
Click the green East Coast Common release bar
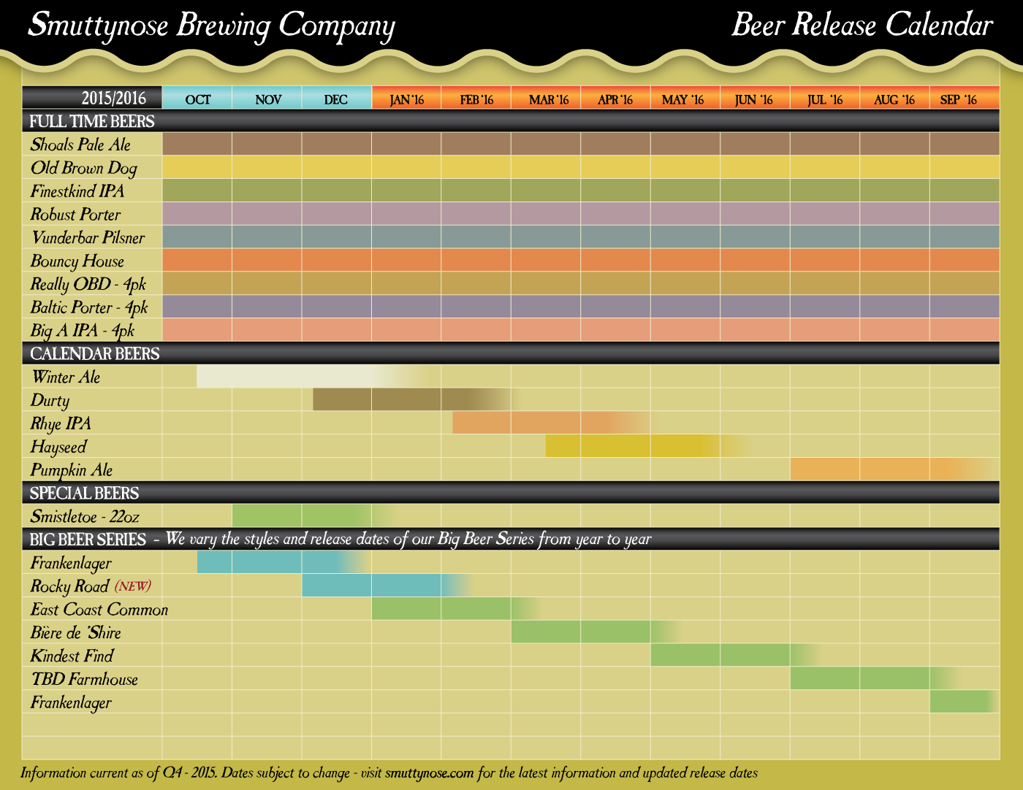point(455,609)
